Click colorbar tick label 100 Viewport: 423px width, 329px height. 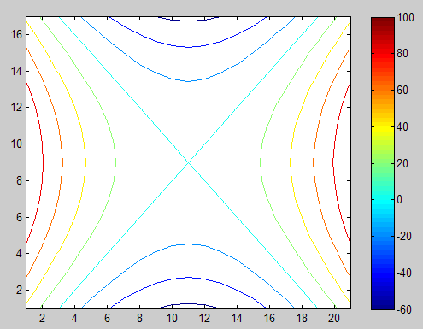point(405,17)
